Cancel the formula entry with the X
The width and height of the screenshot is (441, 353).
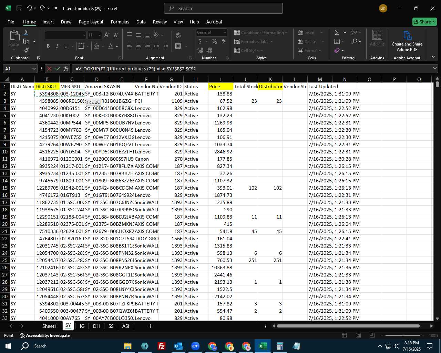pos(49,69)
